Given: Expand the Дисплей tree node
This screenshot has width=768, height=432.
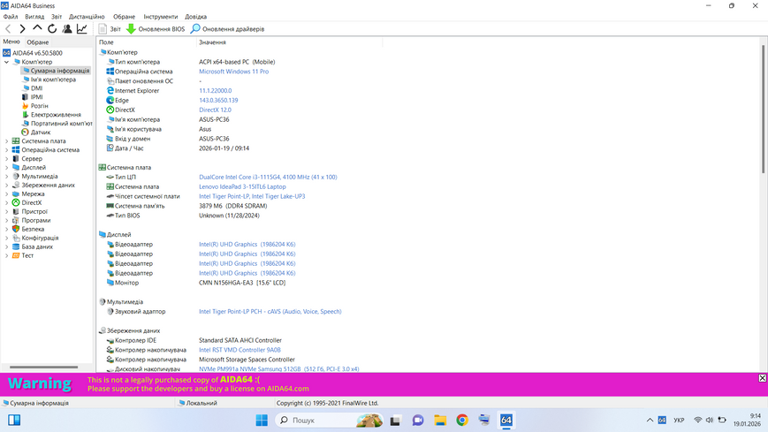Looking at the screenshot, I should click(6, 168).
